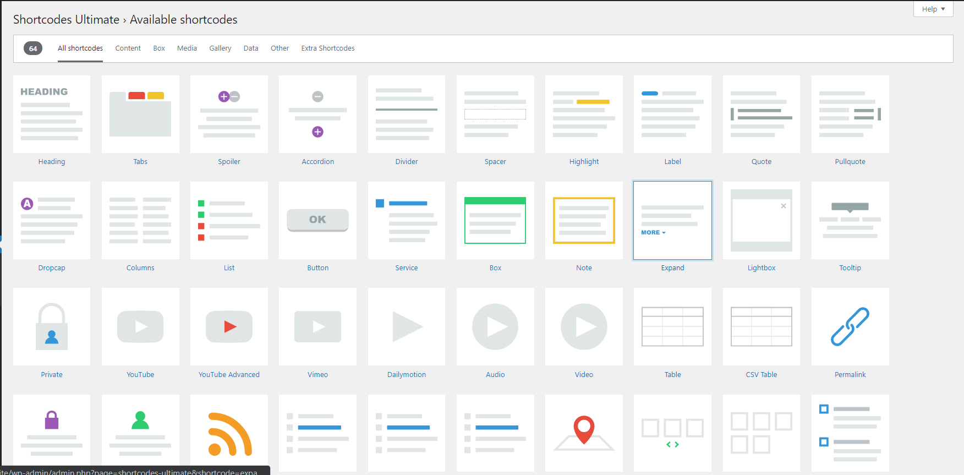Click the Accordion shortcode icon

point(317,114)
